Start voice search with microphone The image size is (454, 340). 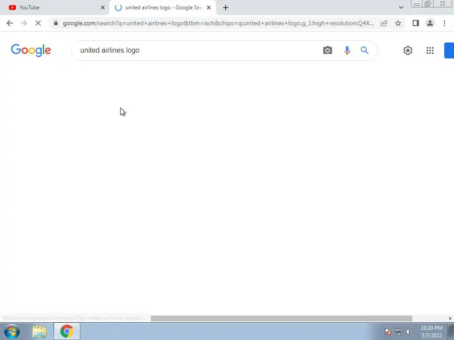(347, 50)
